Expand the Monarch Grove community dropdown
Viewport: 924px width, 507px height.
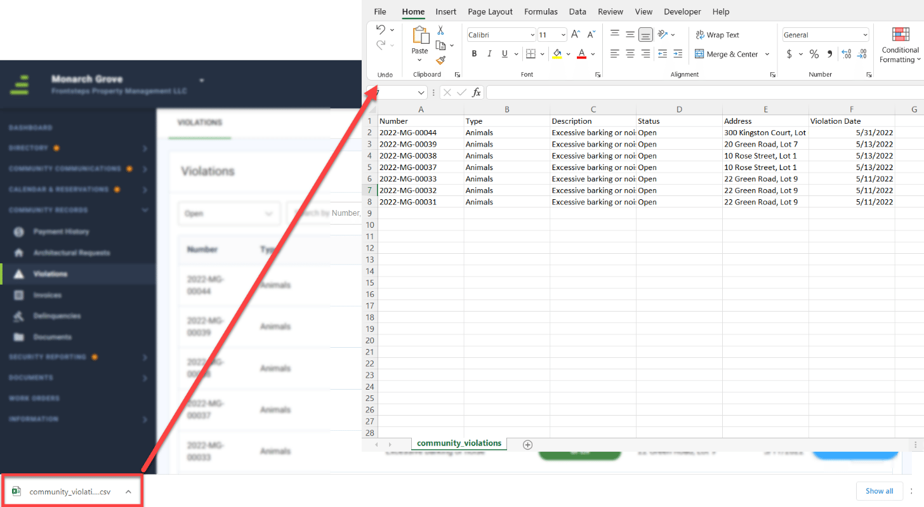coord(201,80)
